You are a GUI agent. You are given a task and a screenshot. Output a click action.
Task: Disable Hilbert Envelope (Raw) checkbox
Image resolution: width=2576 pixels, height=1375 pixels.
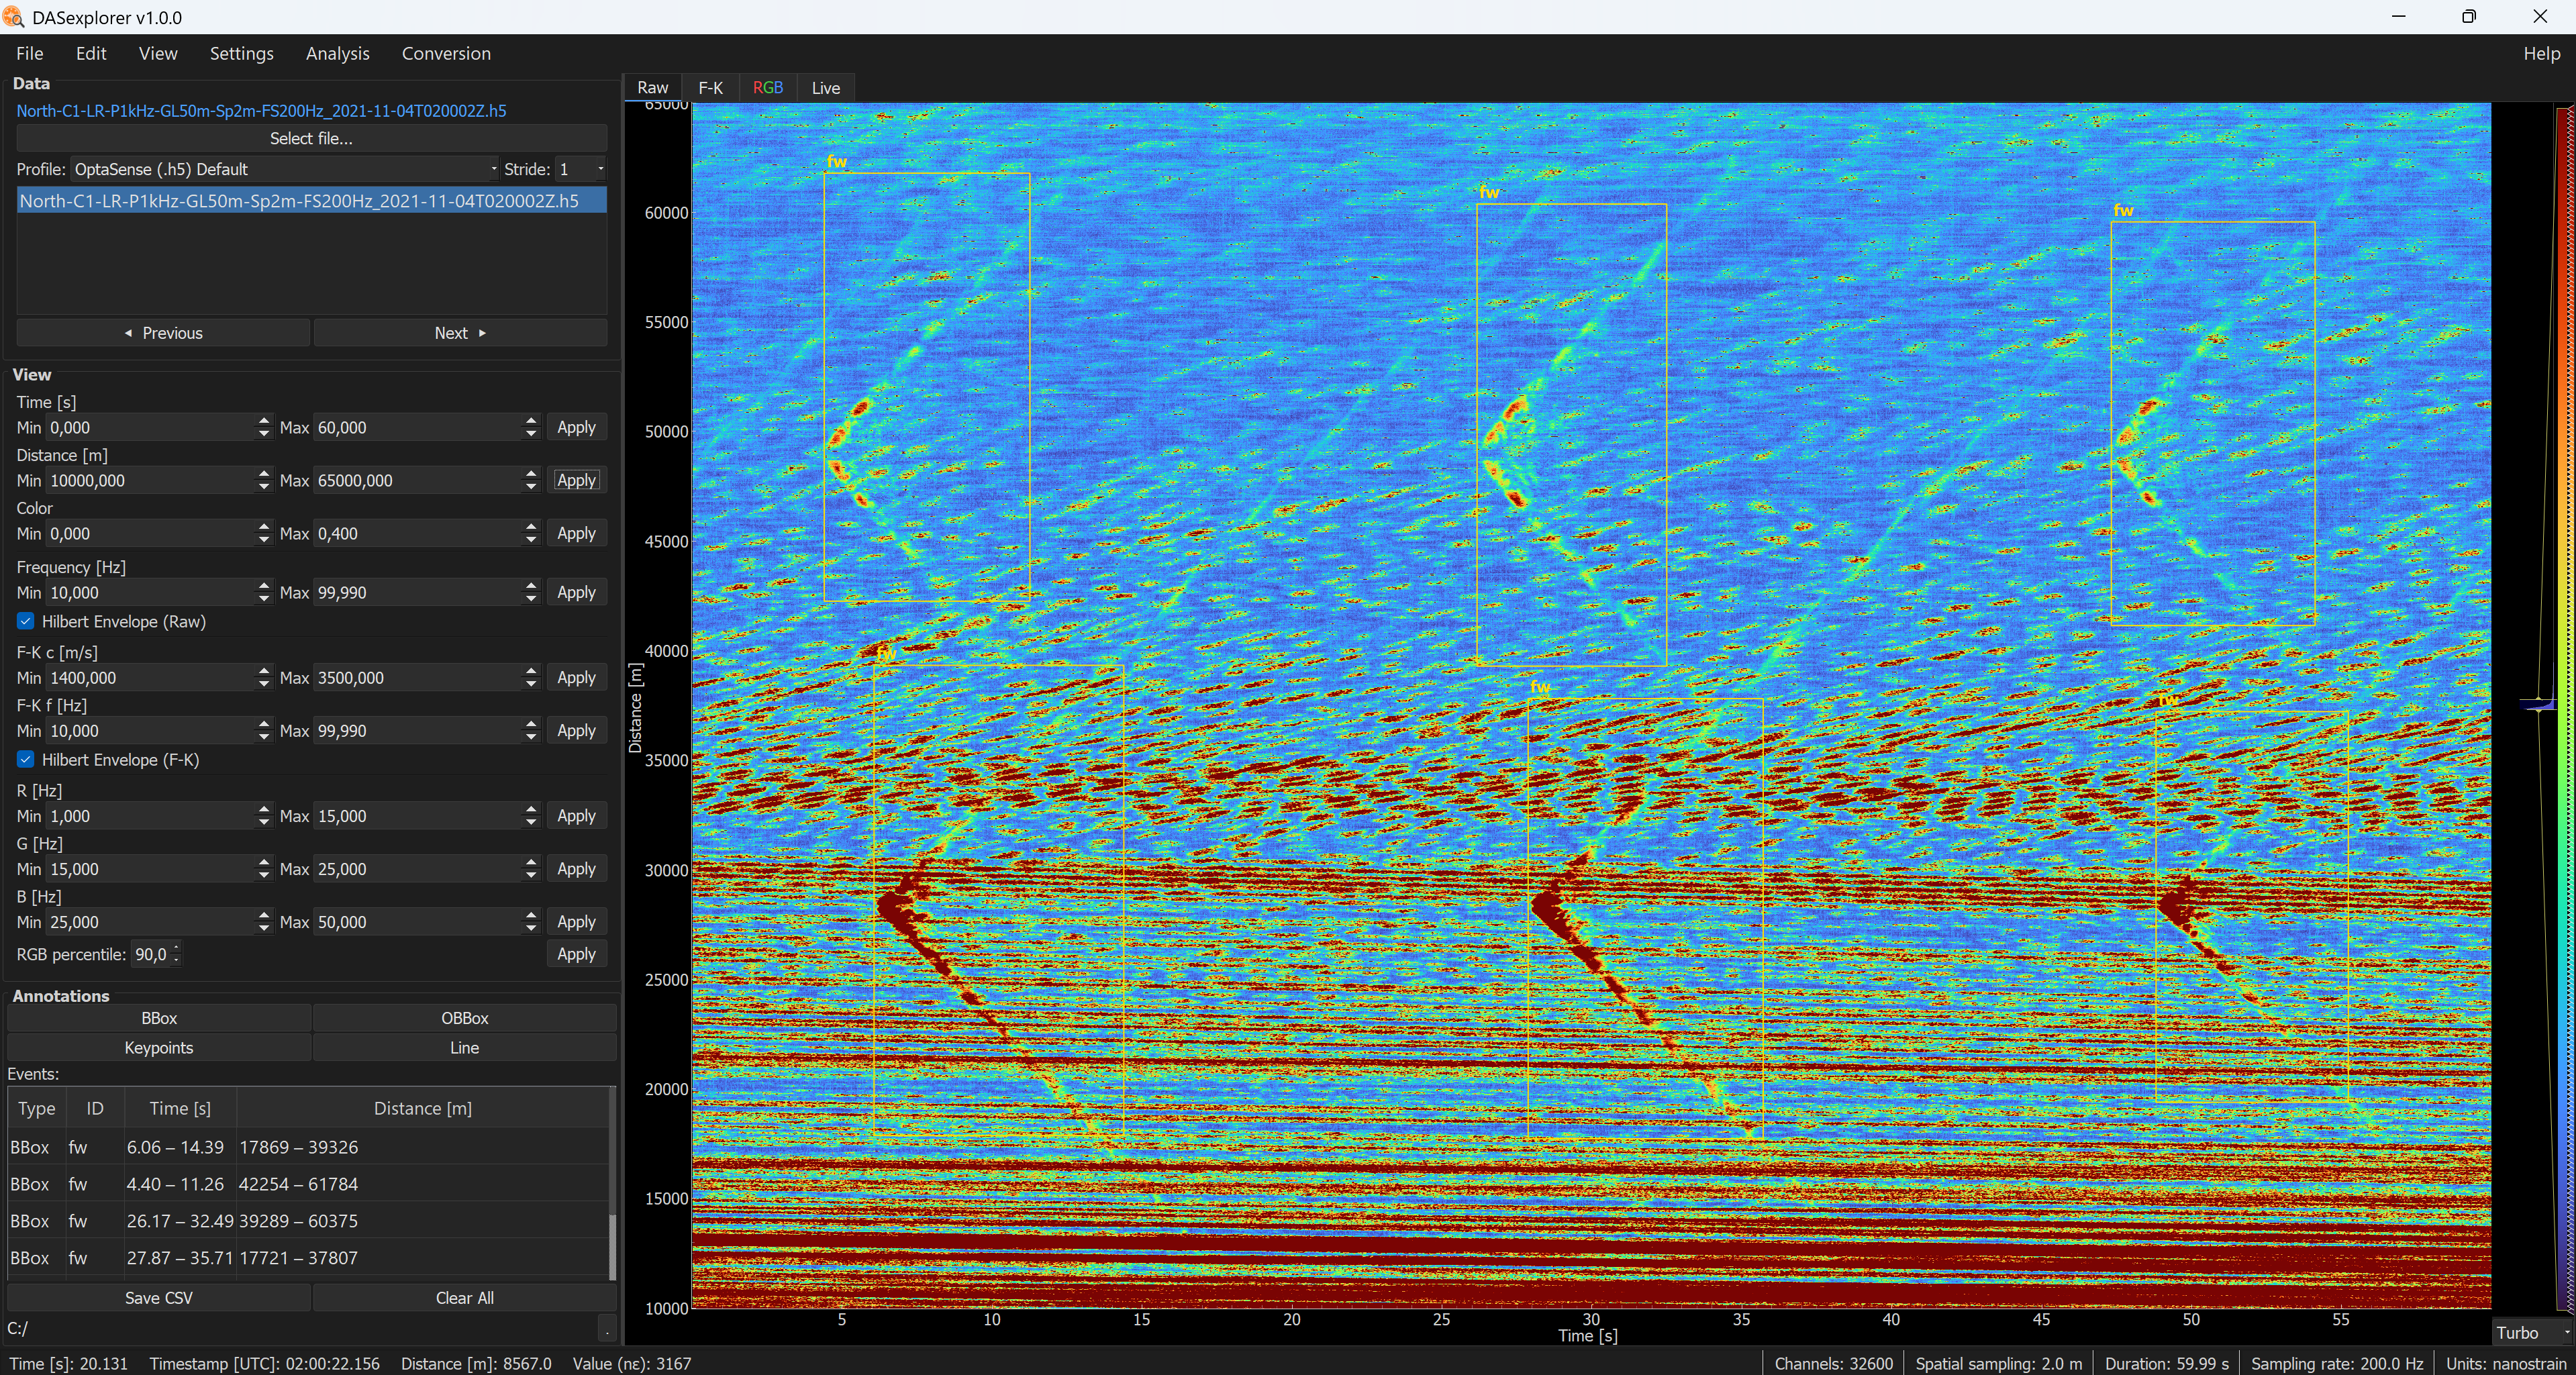click(x=26, y=621)
